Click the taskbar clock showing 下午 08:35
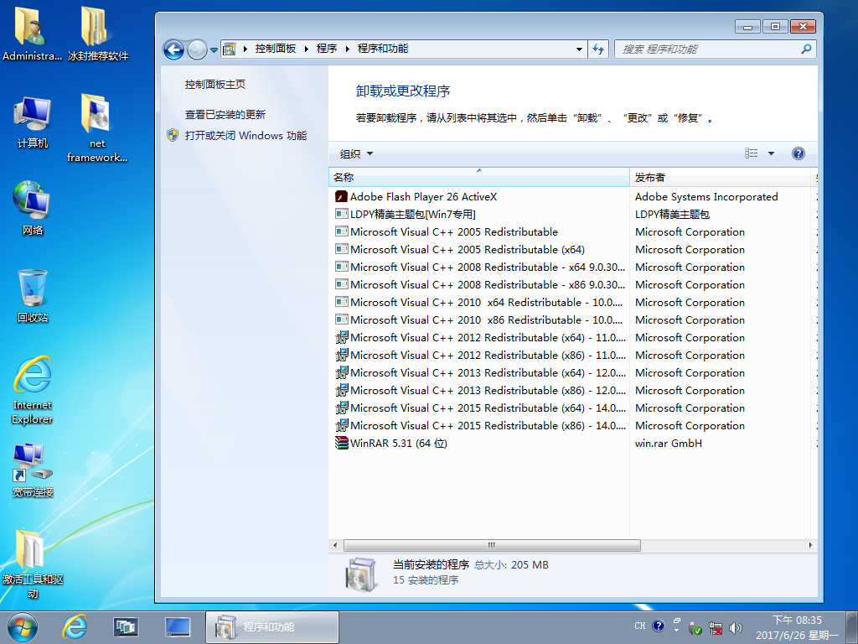Screen dimensions: 858x644 click(x=797, y=627)
